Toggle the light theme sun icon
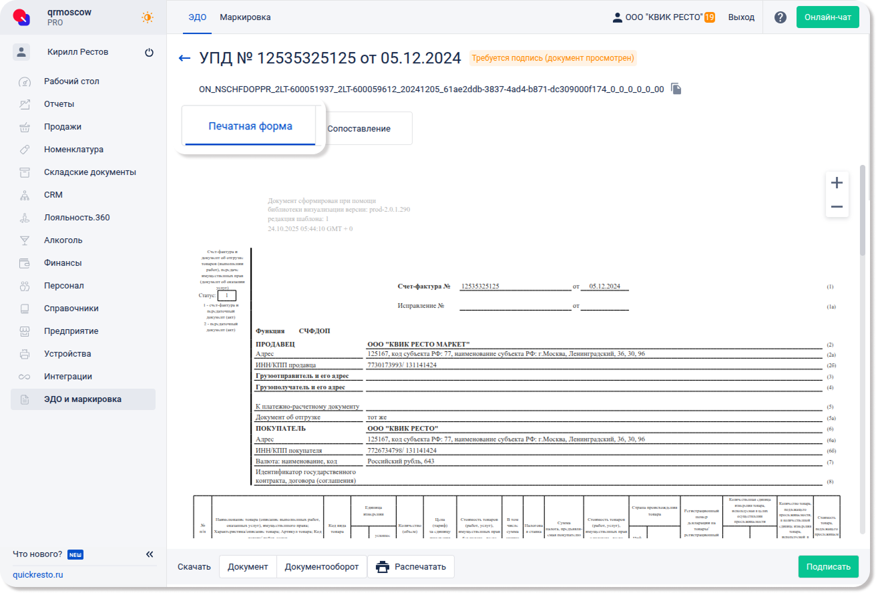876x593 pixels. (147, 17)
